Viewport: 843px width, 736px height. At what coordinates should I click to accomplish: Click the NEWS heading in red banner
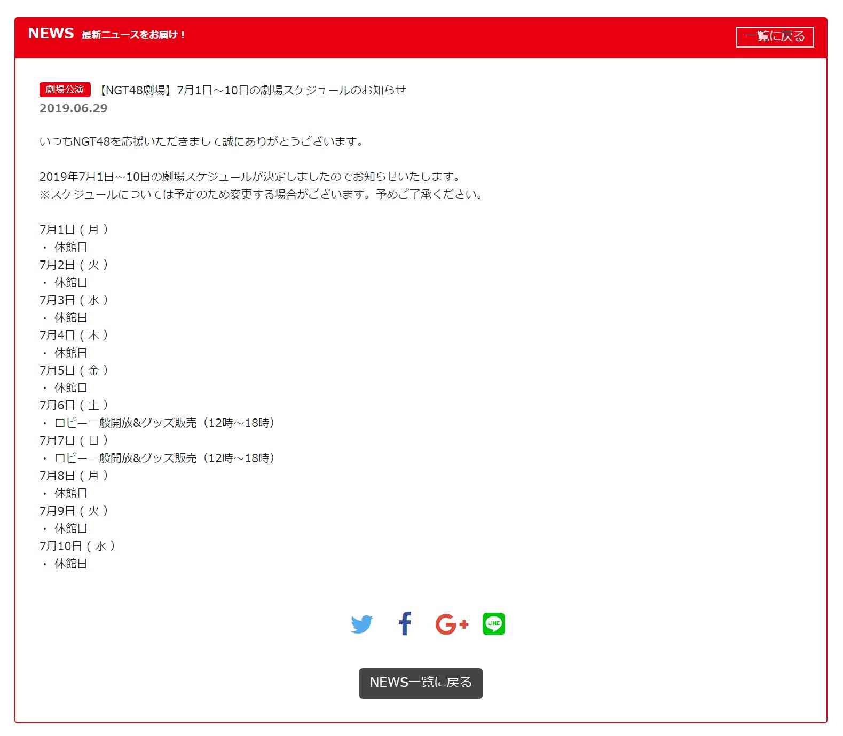[x=51, y=34]
